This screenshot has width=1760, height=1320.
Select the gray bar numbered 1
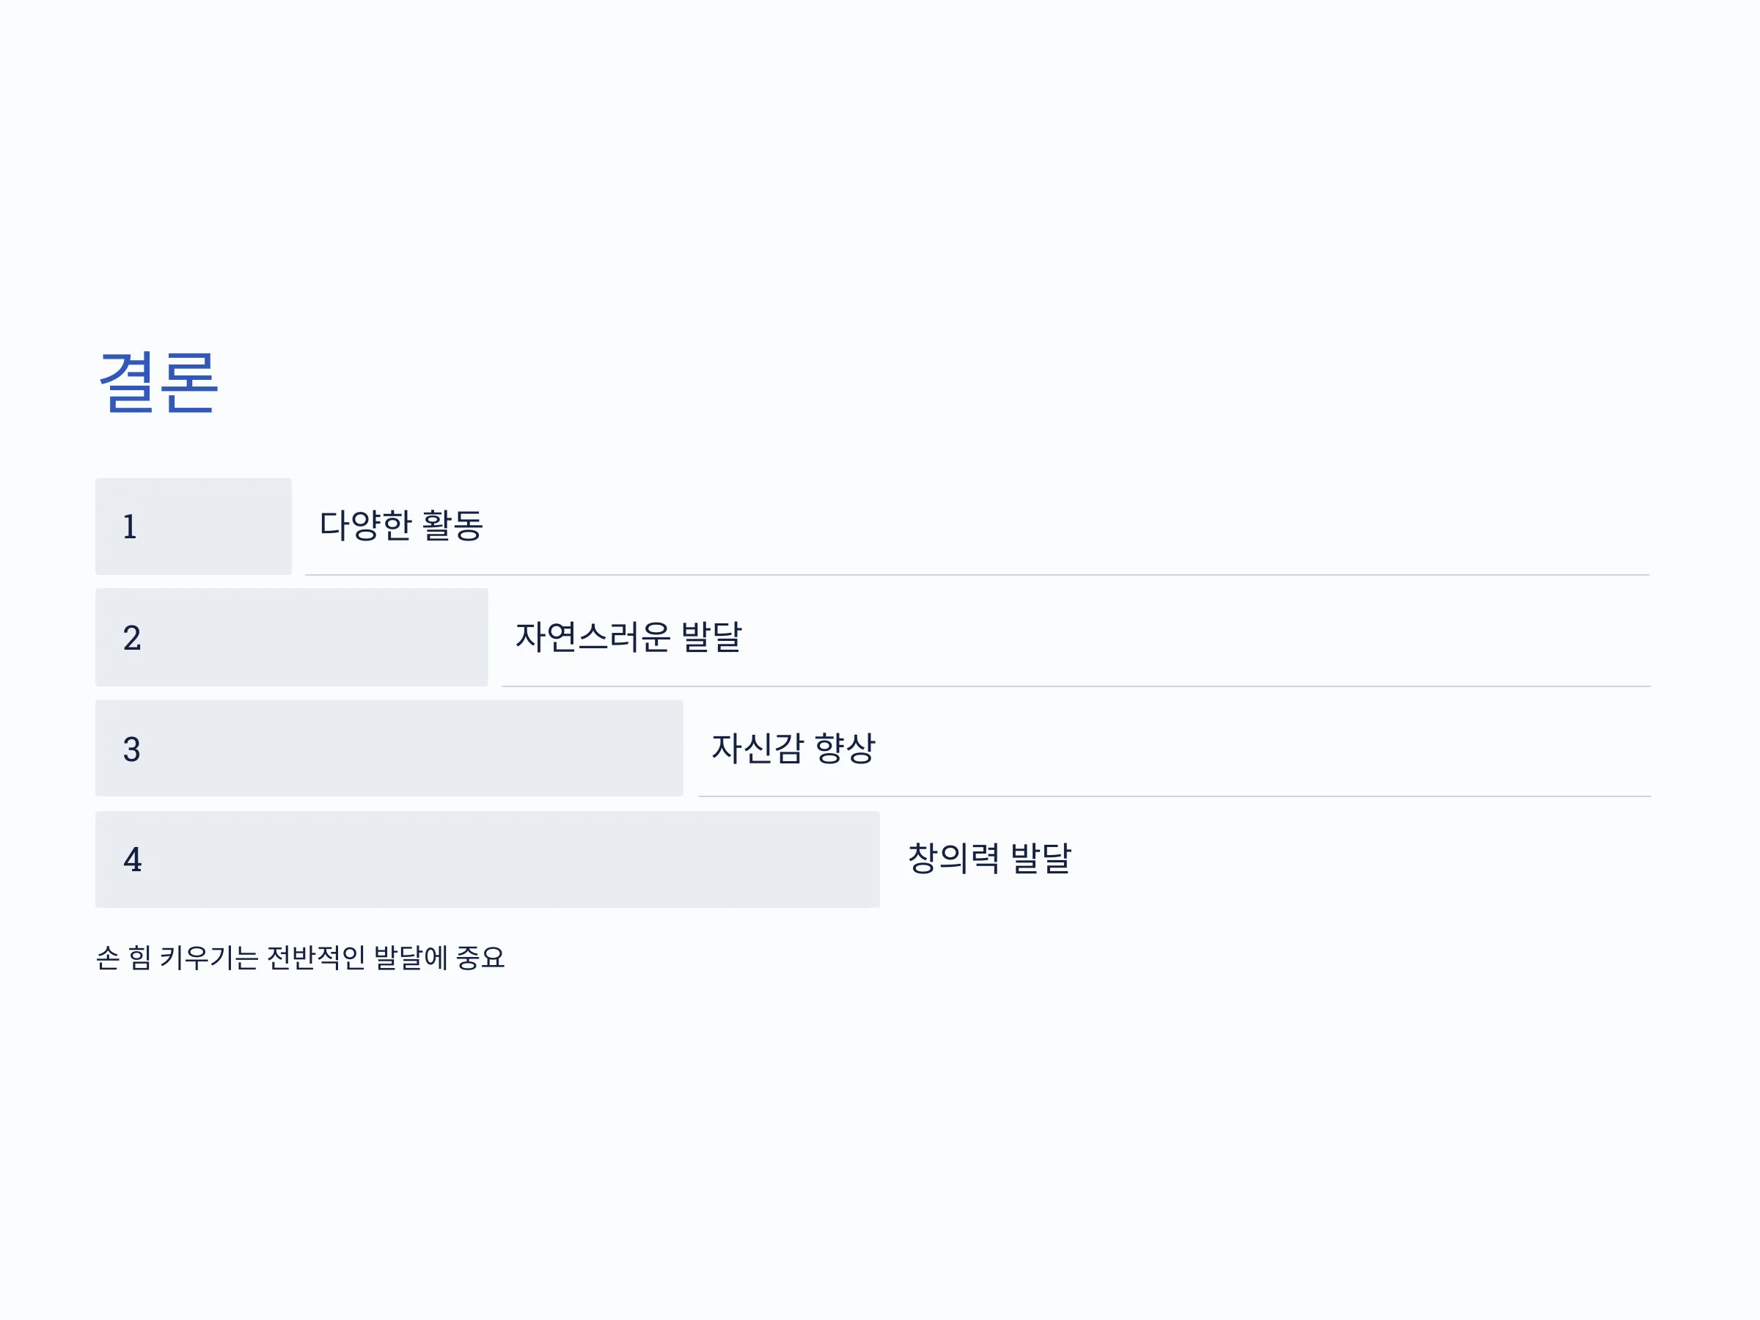coord(194,527)
